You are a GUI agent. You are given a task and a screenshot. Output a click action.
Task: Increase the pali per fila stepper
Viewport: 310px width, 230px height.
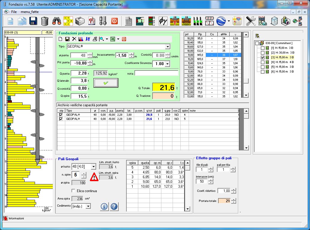(x=233, y=168)
